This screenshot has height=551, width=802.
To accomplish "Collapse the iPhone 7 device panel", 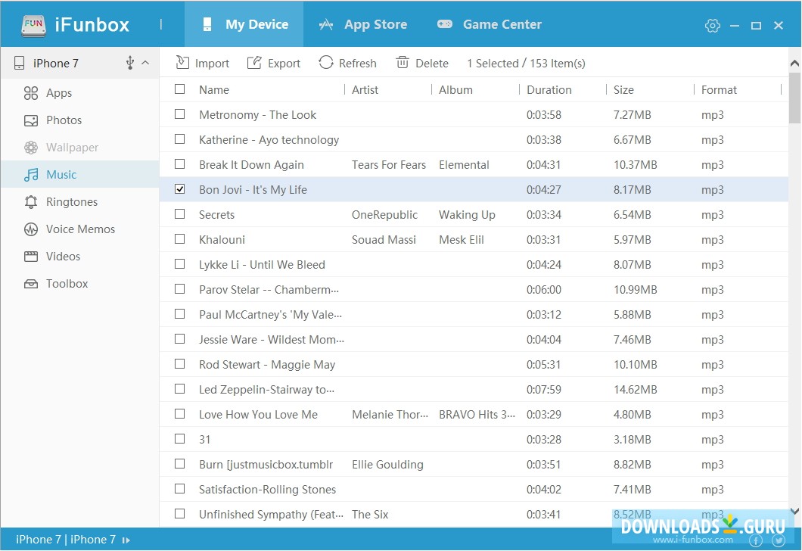I will point(147,63).
